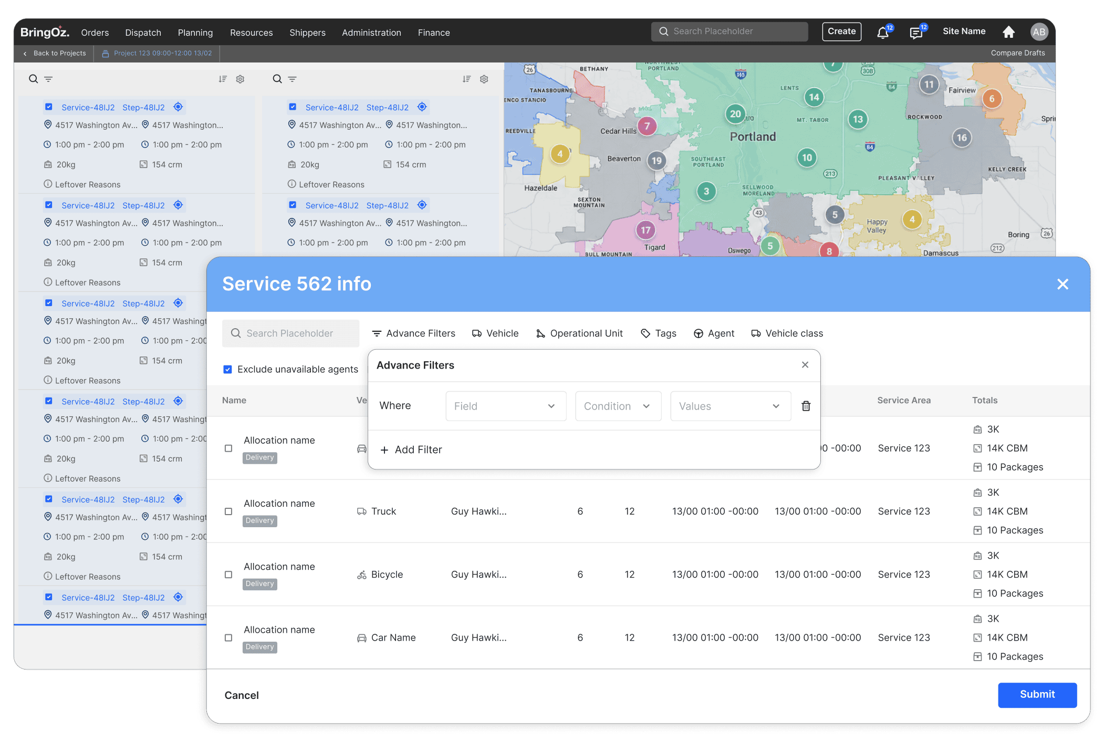Open the Administration menu
Screen dimensions: 1103x753
tap(371, 33)
